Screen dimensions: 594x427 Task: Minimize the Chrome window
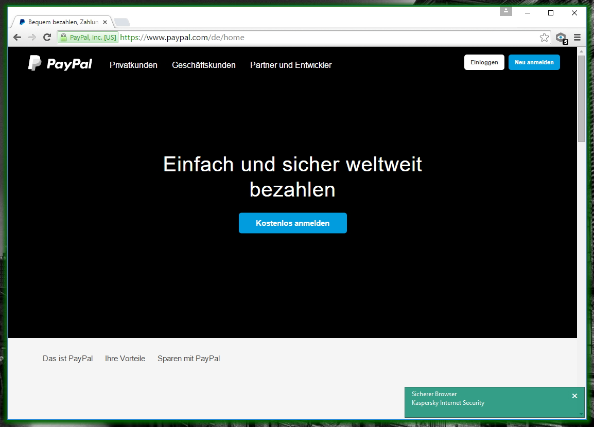[527, 13]
